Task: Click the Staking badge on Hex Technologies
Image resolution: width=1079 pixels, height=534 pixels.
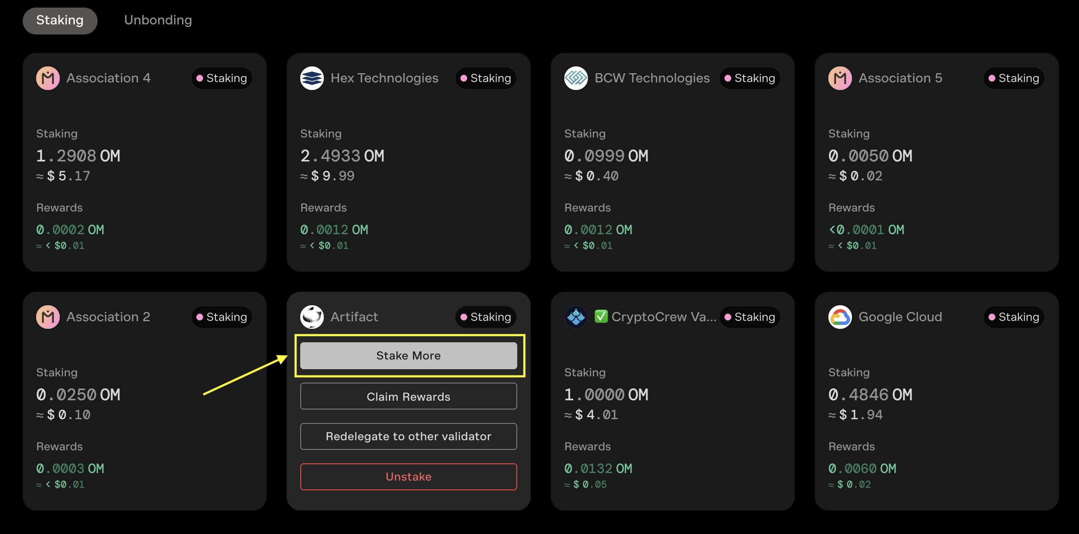Action: tap(486, 78)
